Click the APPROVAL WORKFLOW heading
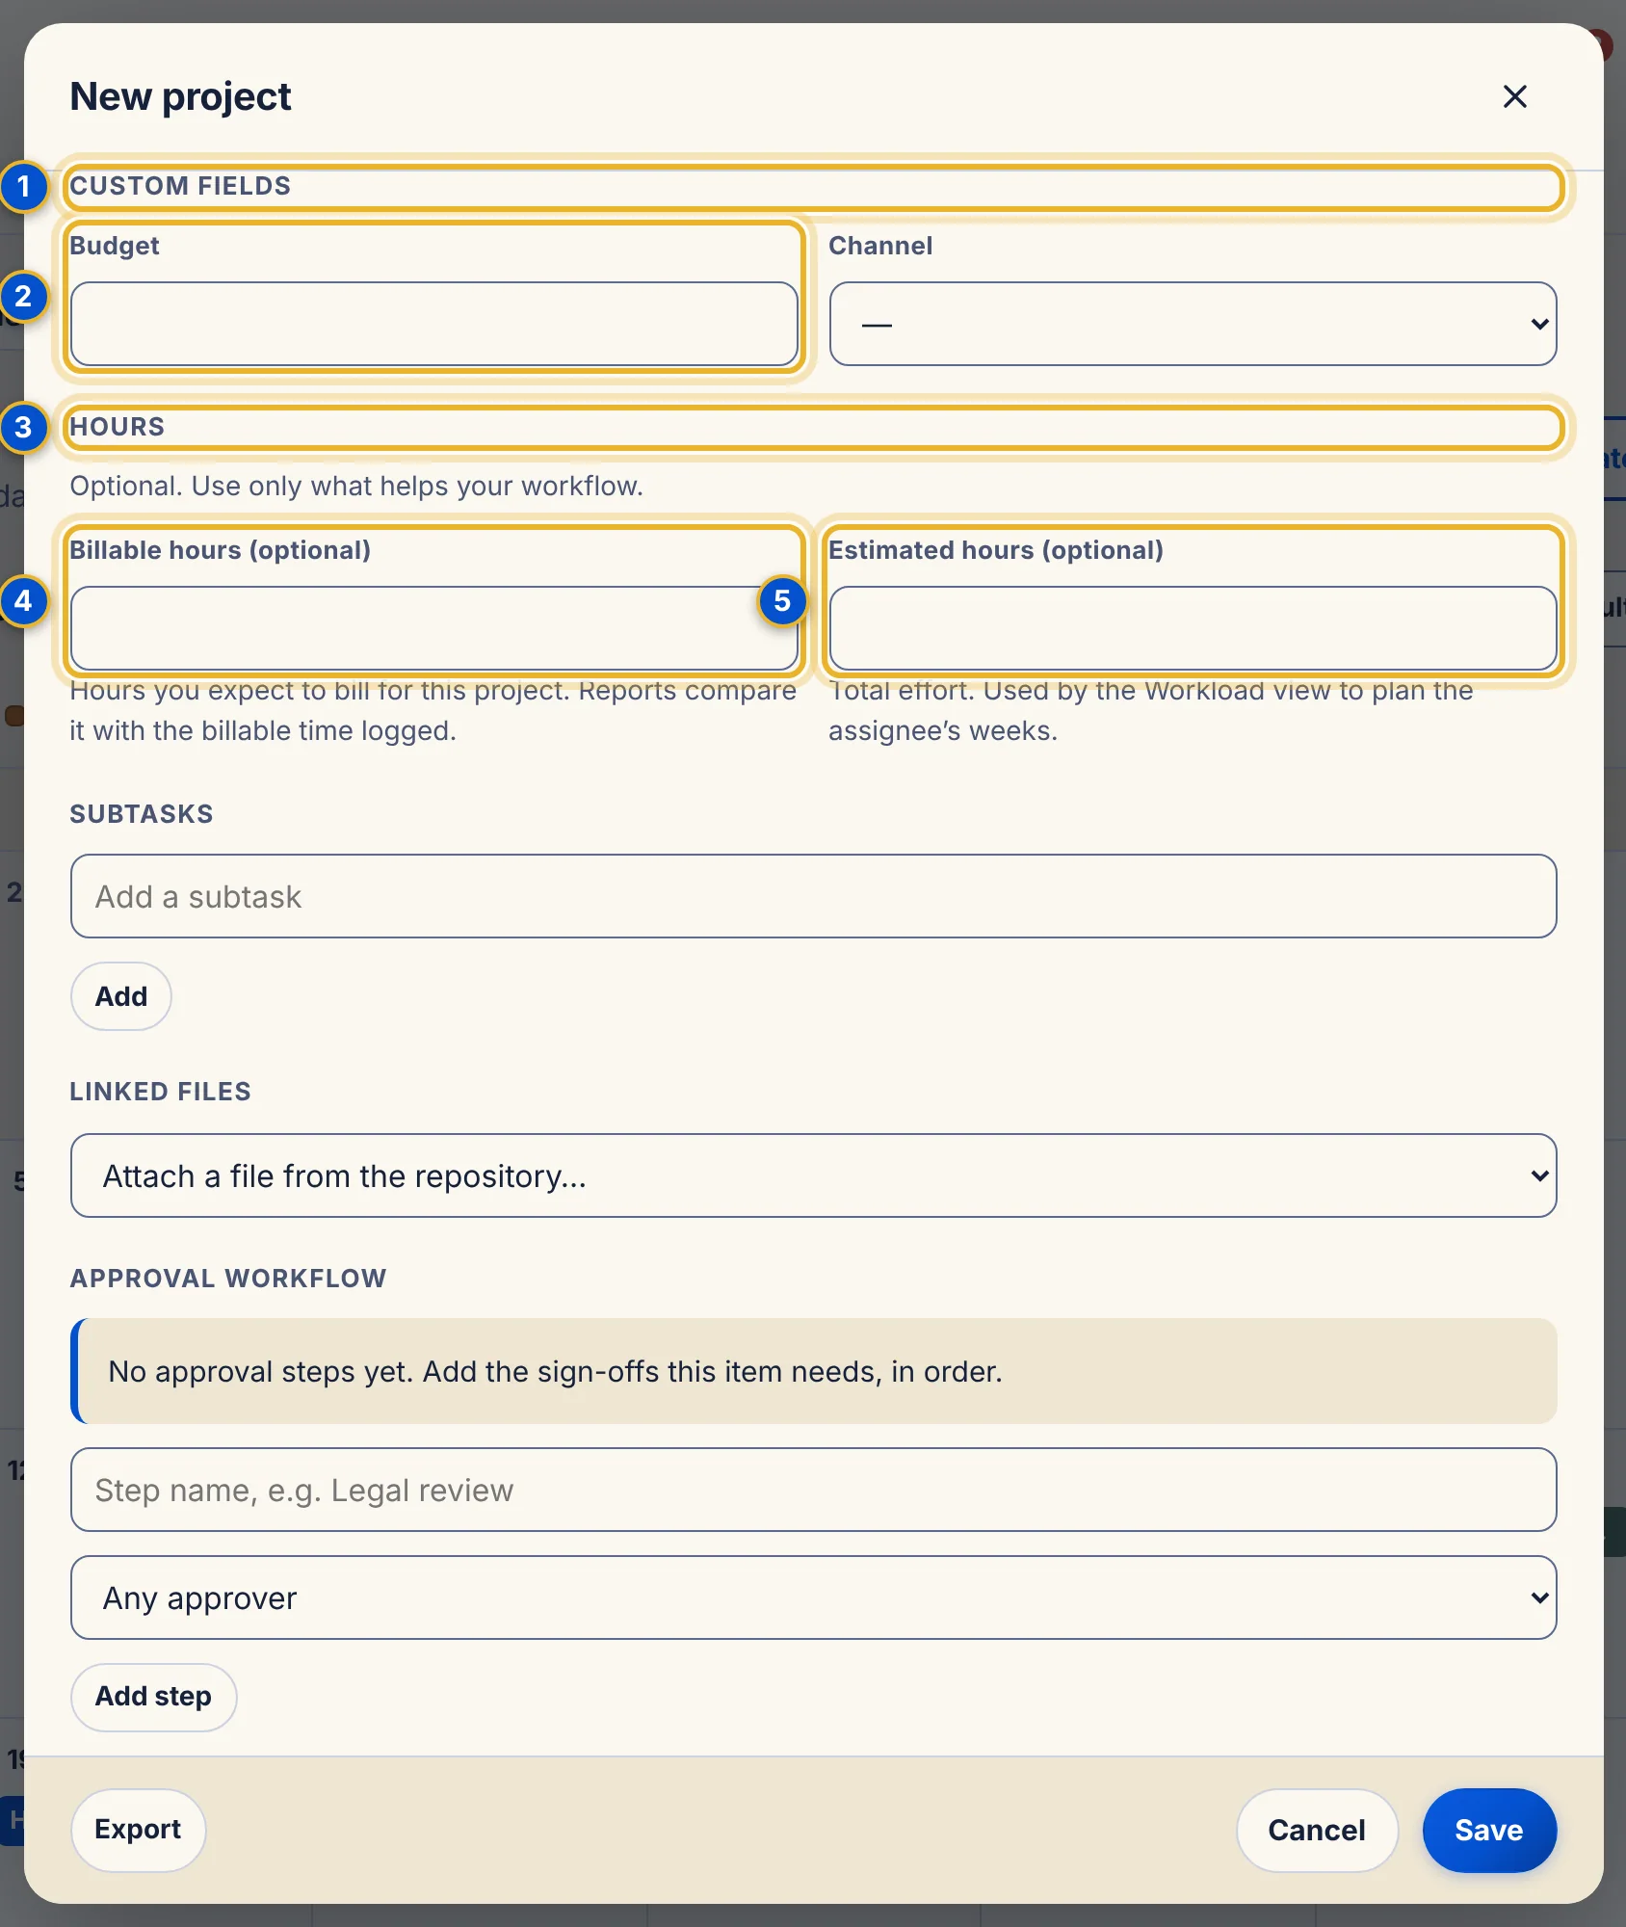Image resolution: width=1626 pixels, height=1927 pixels. [x=228, y=1279]
